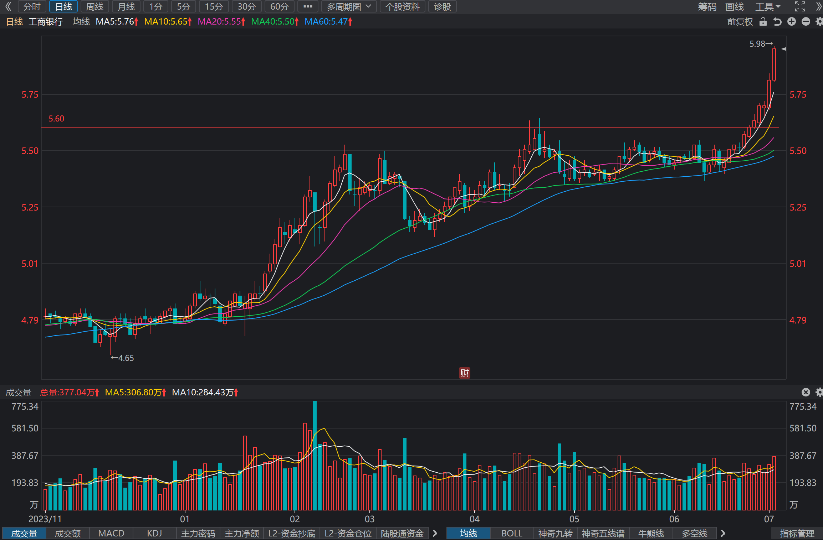Click the latest candle arrow marker
The height and width of the screenshot is (540, 823).
[x=783, y=49]
